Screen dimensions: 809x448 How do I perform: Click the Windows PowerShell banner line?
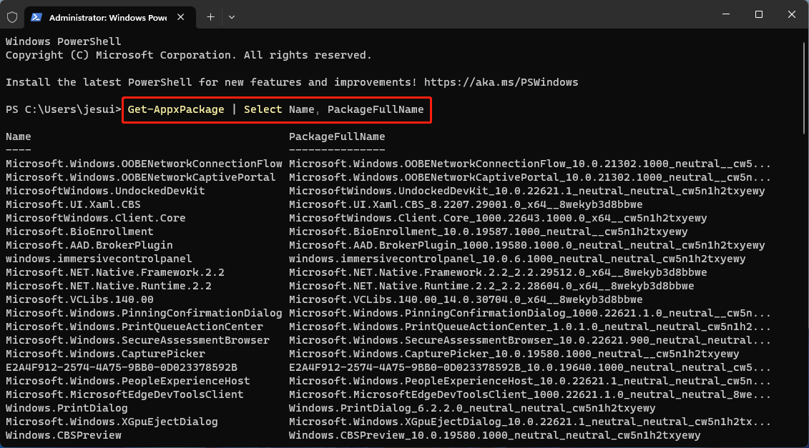pyautogui.click(x=64, y=41)
